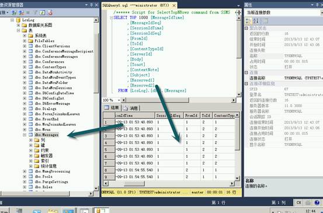Select dbo.Roles in the tree
Viewport: 323px width, 213px height.
[x=43, y=187]
